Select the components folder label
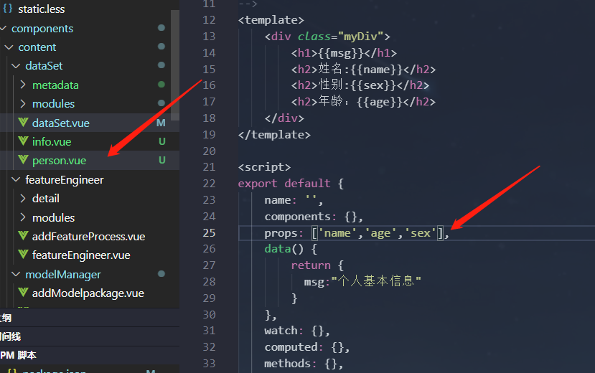 42,29
